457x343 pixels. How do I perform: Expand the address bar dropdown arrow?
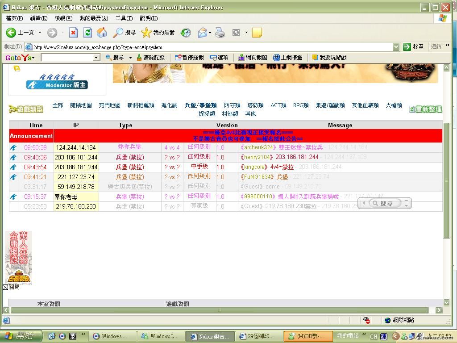tap(396, 47)
